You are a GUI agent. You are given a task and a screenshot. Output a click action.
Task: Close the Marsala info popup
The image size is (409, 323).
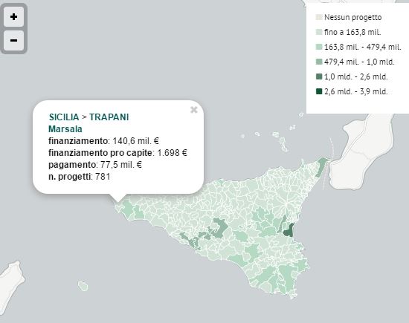point(194,110)
